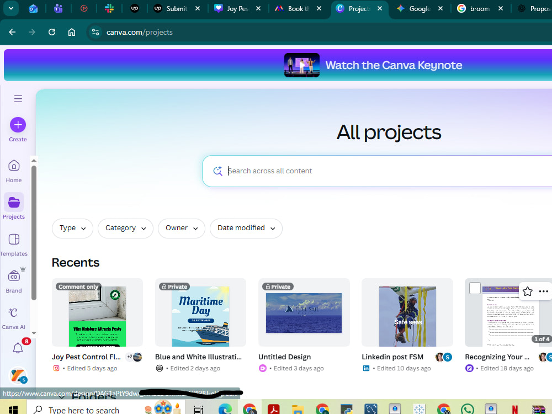This screenshot has height=414, width=552.
Task: Click the Windows Start button
Action: 13,410
